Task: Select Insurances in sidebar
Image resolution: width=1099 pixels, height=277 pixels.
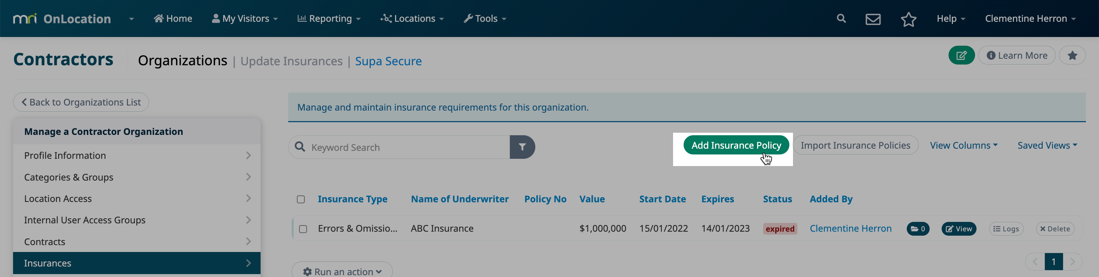Action: [137, 263]
